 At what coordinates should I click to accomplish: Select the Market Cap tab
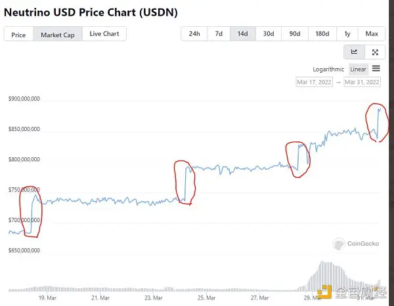click(x=57, y=35)
